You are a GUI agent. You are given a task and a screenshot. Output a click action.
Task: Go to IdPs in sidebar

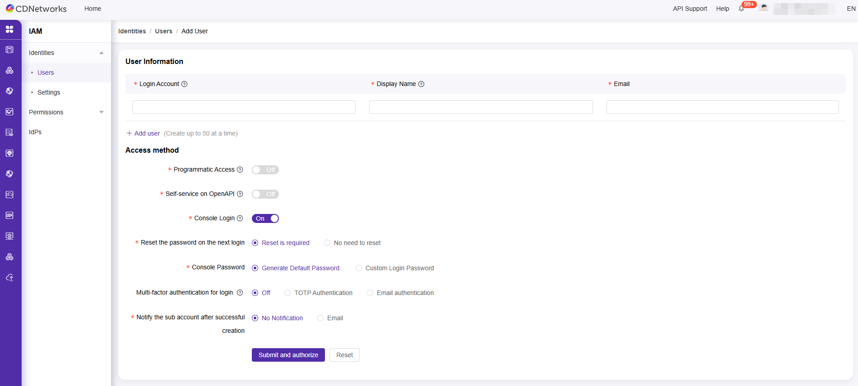(x=35, y=132)
